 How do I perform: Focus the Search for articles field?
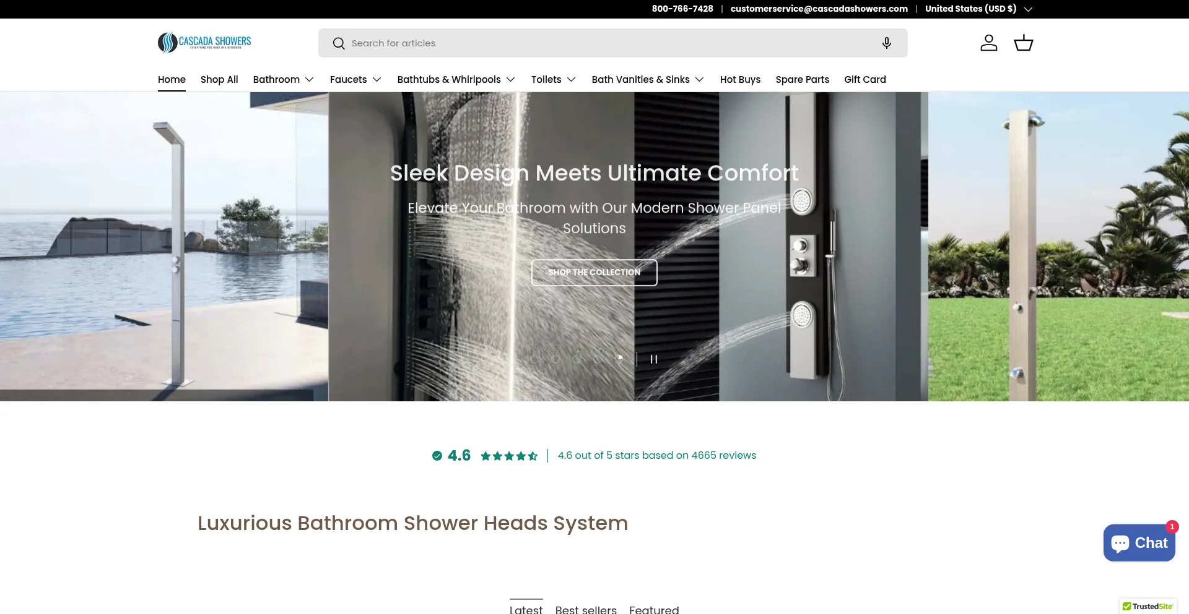pyautogui.click(x=613, y=43)
